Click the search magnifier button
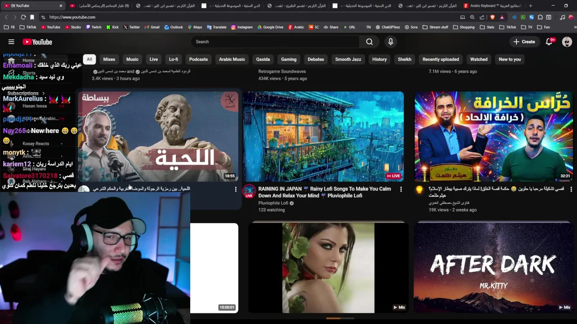Screen dimensions: 577x324 369,42
